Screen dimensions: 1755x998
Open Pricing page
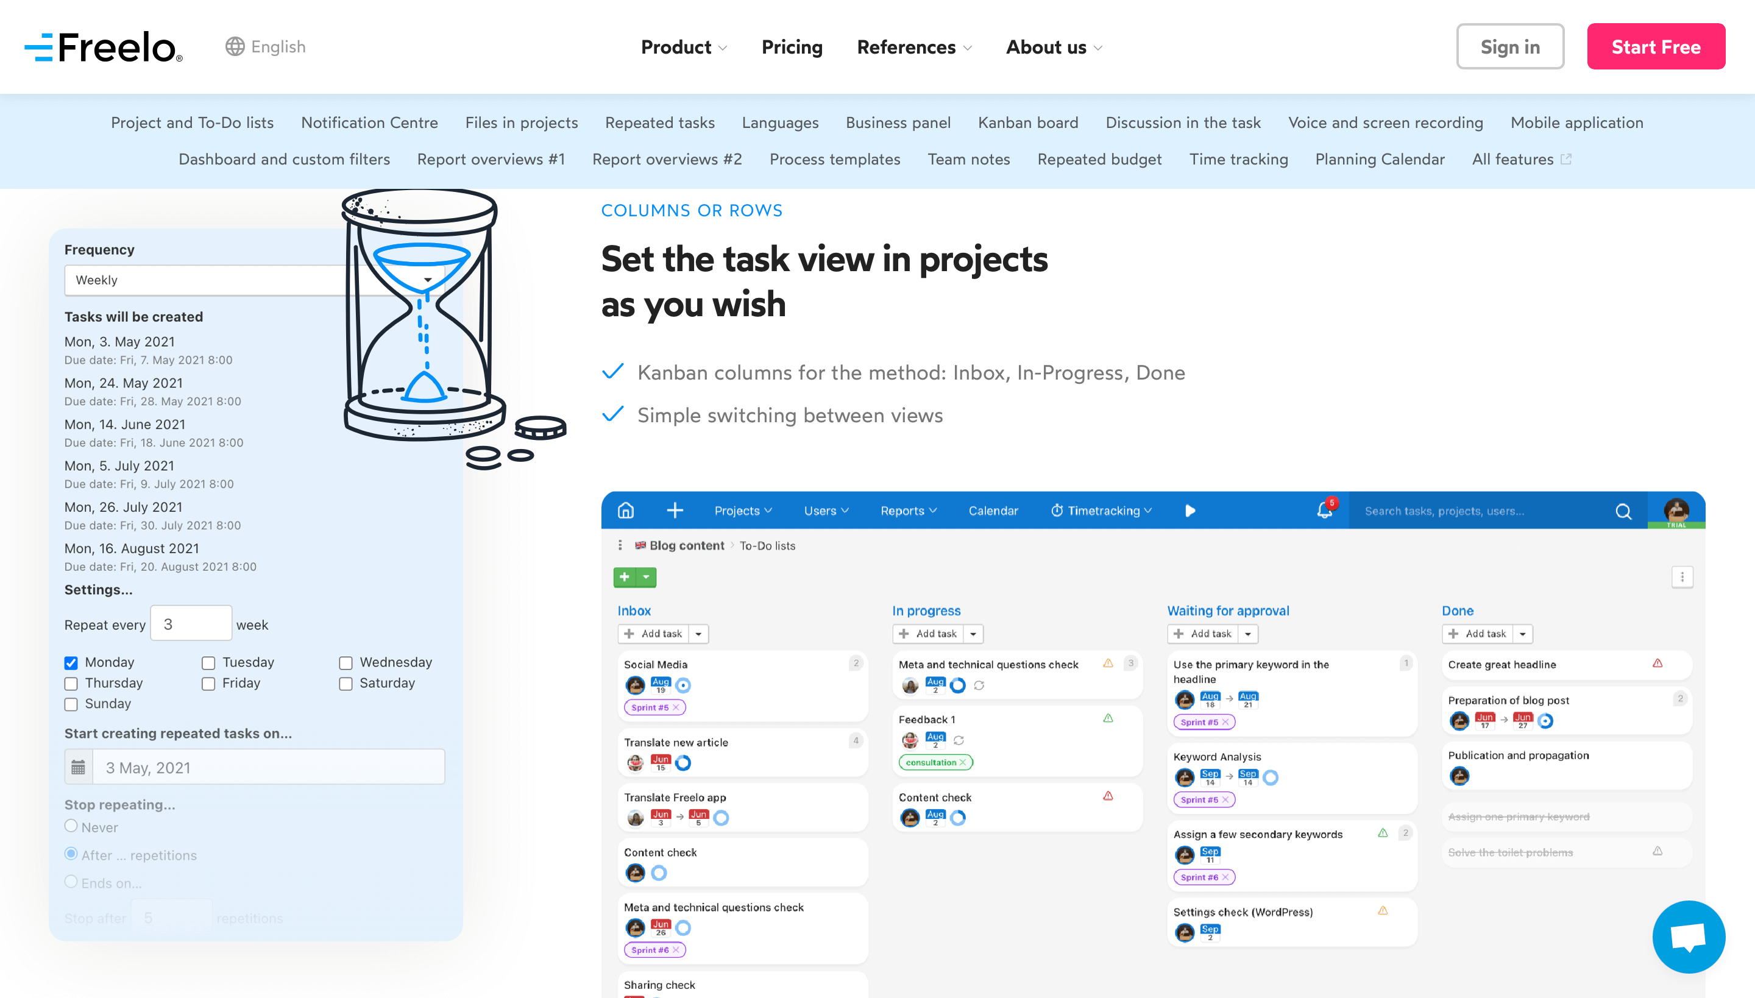(792, 46)
